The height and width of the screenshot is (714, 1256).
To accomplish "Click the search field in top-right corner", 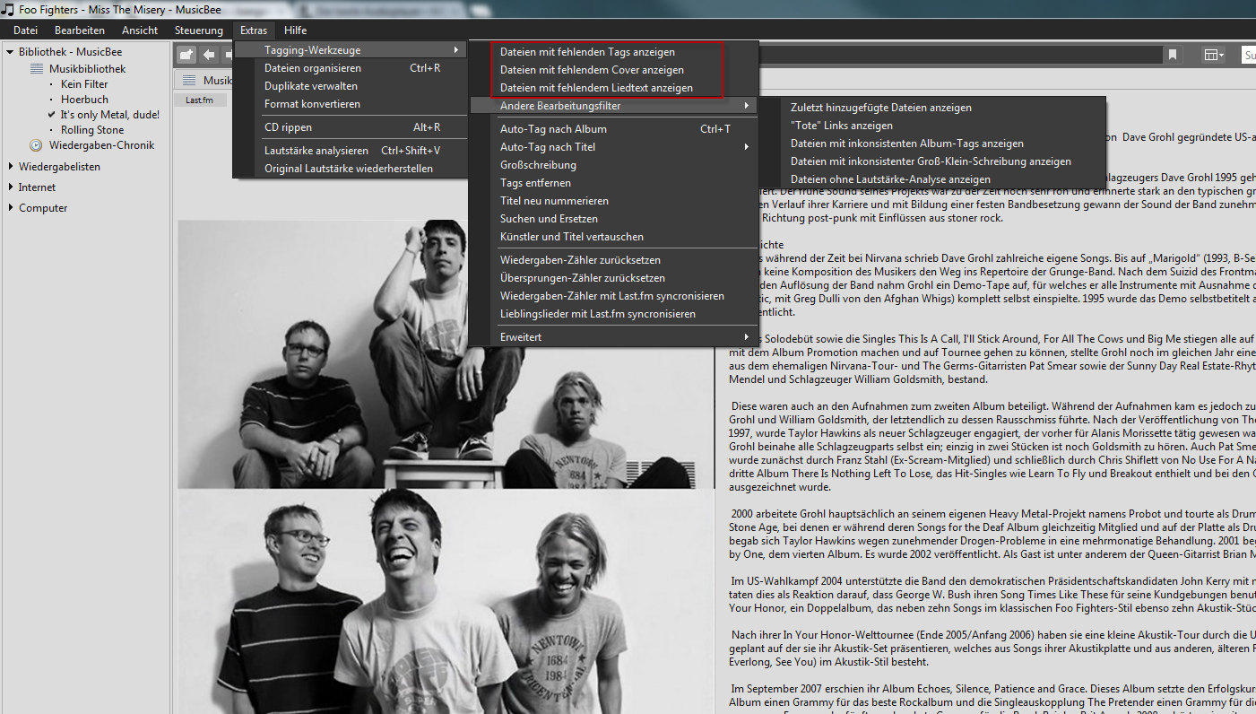I will 1248,55.
